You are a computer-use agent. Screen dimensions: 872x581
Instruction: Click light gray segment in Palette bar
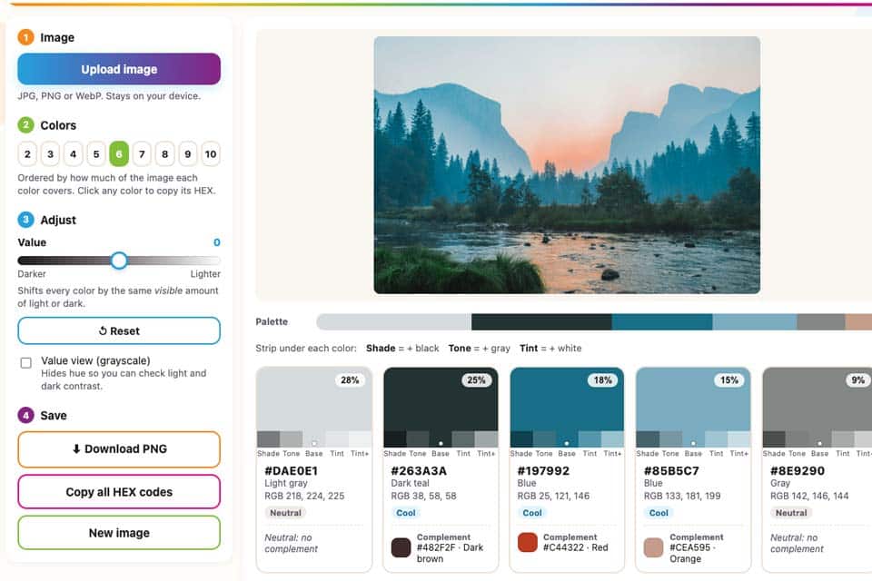click(x=393, y=322)
